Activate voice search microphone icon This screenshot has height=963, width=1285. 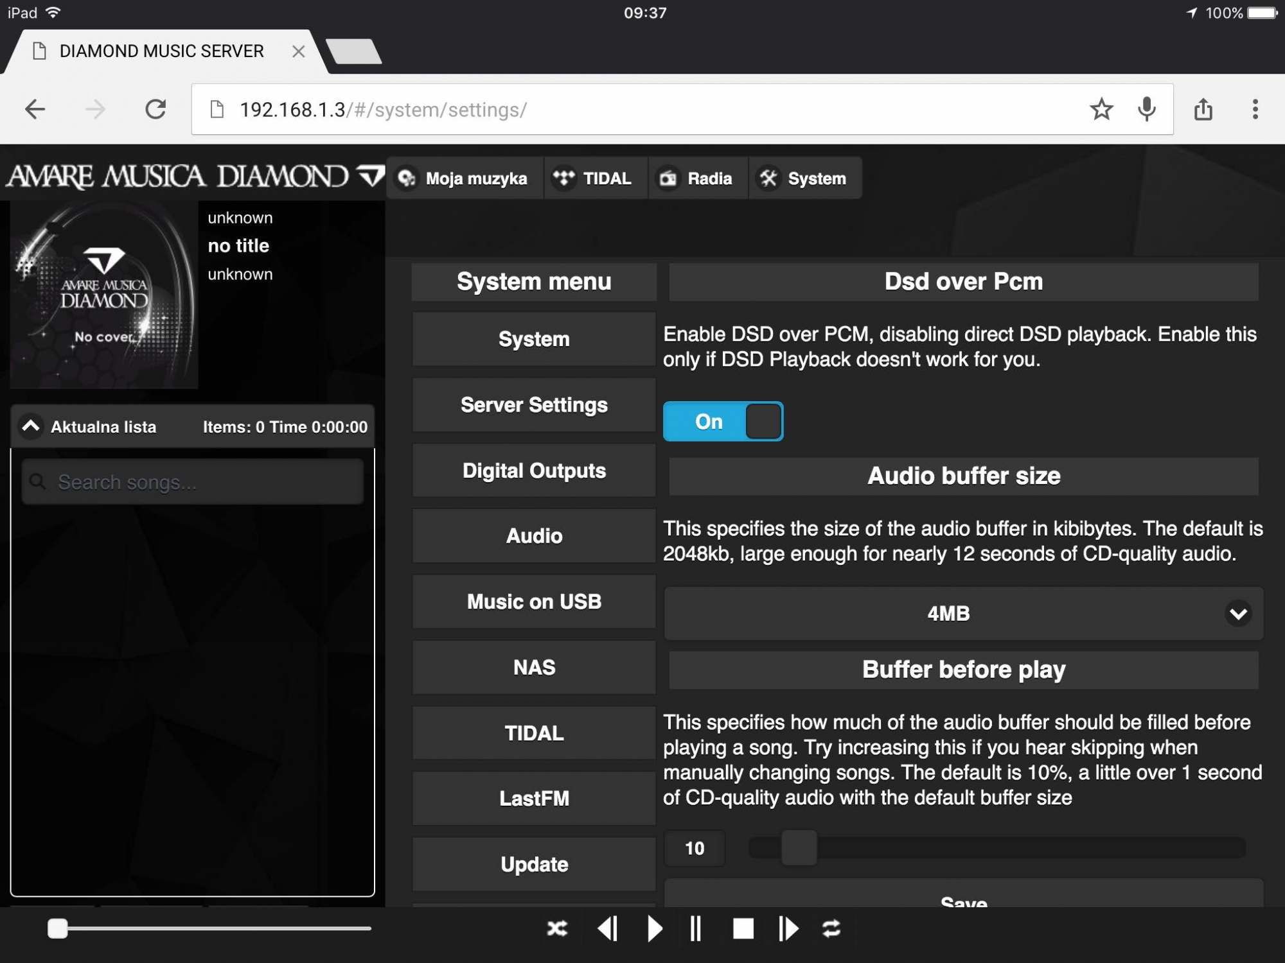[1147, 109]
